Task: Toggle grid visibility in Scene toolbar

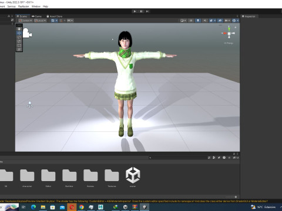Action: (53, 21)
